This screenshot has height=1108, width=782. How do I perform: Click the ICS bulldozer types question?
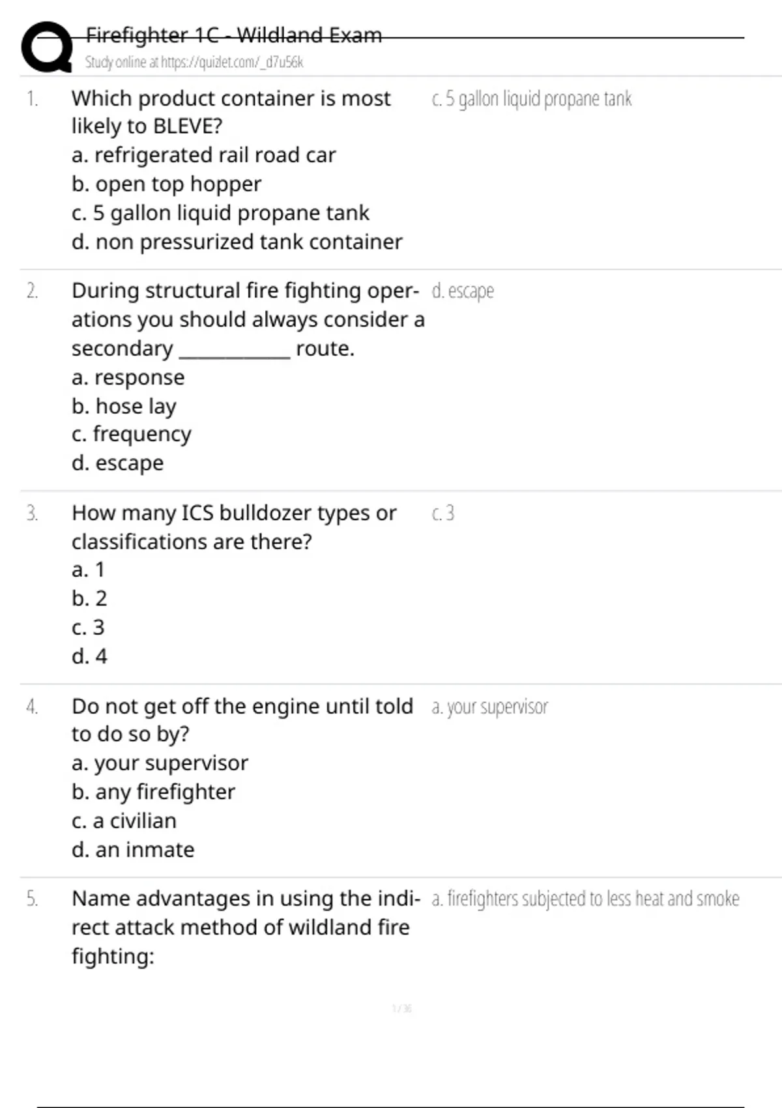point(233,527)
